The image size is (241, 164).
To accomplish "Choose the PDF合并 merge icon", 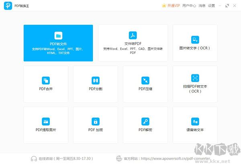I will (46, 80).
